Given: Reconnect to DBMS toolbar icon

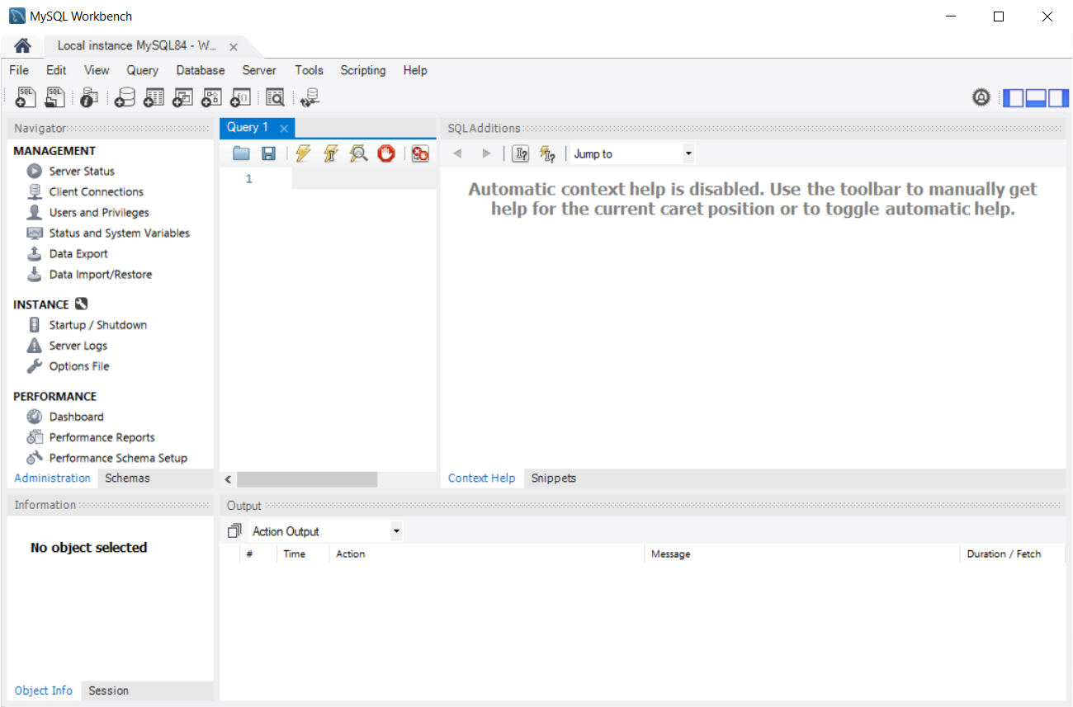Looking at the screenshot, I should click(x=310, y=97).
